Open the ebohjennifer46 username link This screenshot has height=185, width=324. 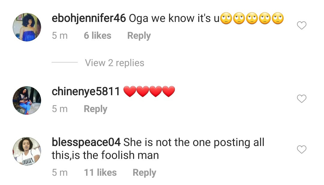point(88,19)
